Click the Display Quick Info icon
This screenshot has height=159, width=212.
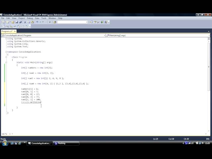pyautogui.click(x=11, y=26)
